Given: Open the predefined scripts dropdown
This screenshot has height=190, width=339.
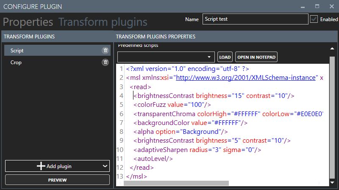Looking at the screenshot, I should pyautogui.click(x=166, y=57).
